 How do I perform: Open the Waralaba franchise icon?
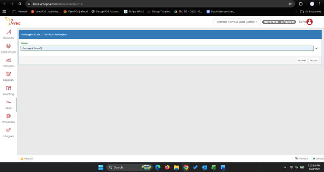coord(8,116)
